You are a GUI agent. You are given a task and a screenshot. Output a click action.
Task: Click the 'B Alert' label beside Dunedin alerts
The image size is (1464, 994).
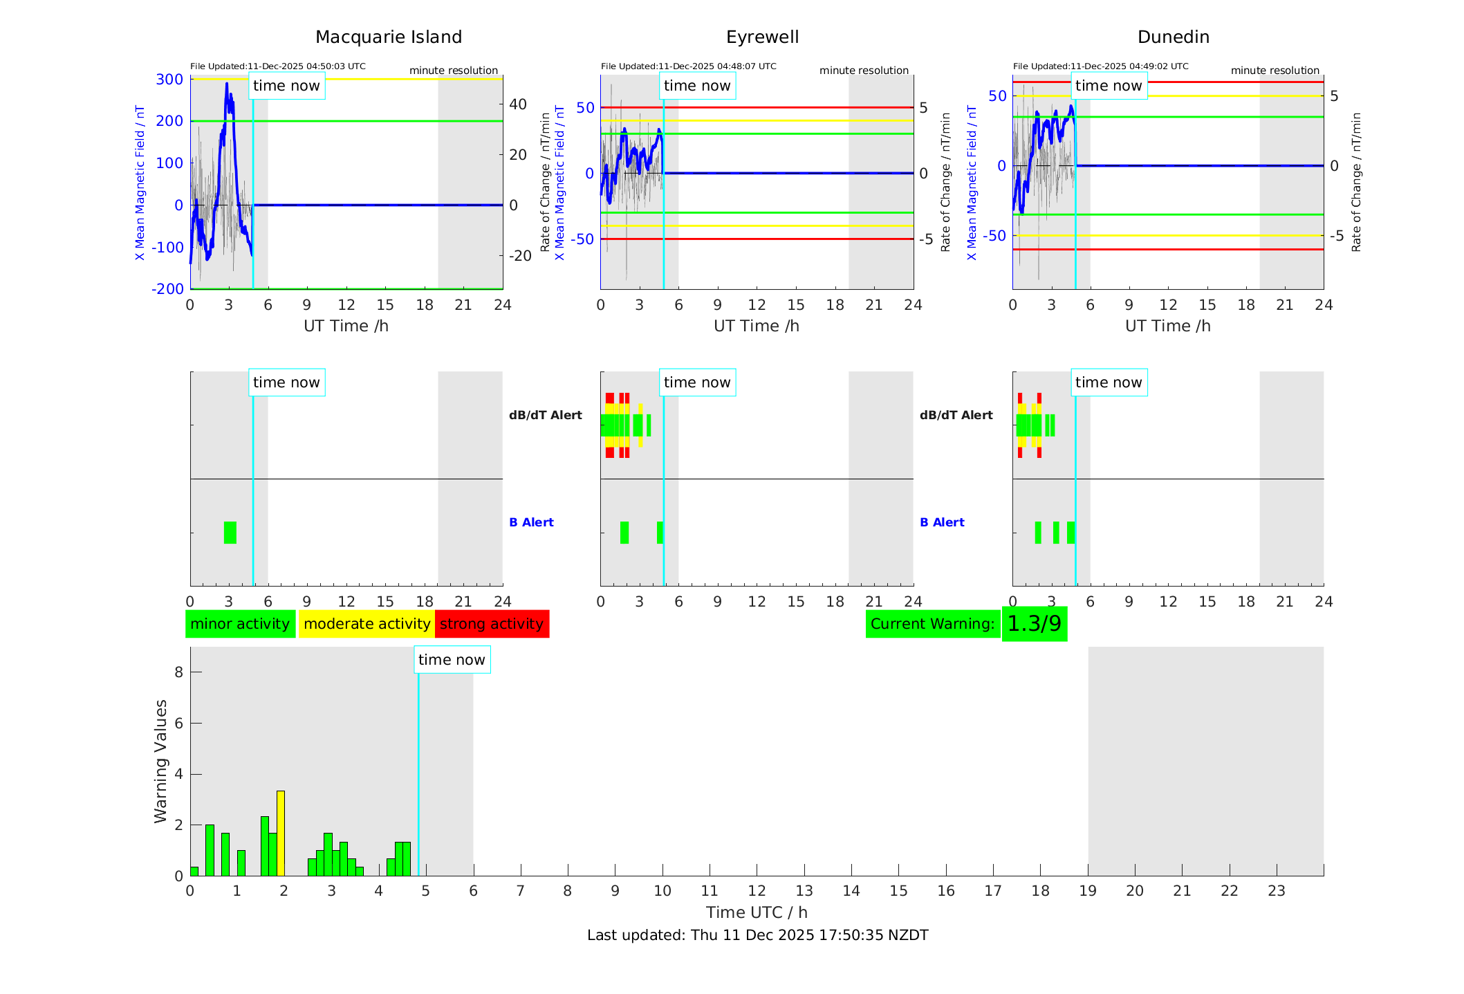tap(942, 522)
